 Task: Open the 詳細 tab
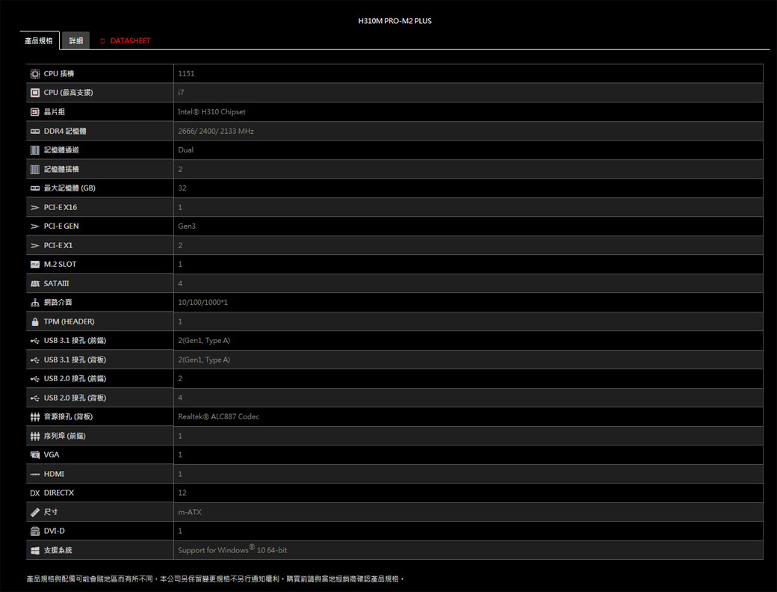click(75, 40)
